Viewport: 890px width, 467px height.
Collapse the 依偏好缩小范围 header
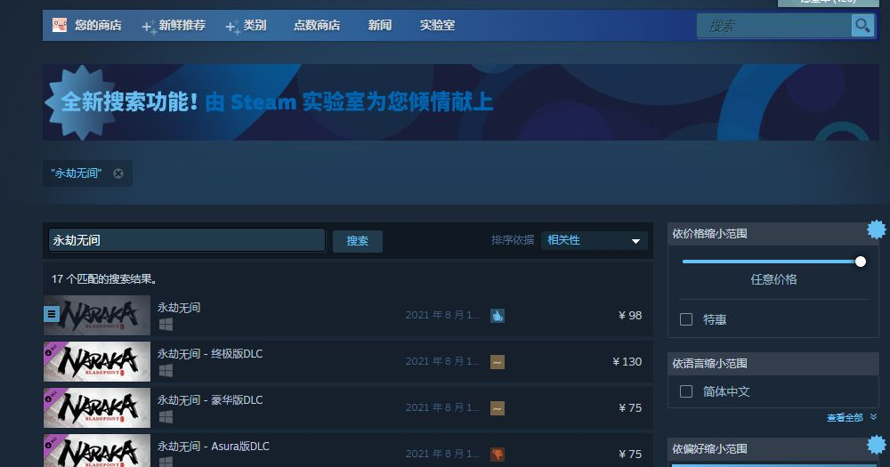(x=773, y=449)
